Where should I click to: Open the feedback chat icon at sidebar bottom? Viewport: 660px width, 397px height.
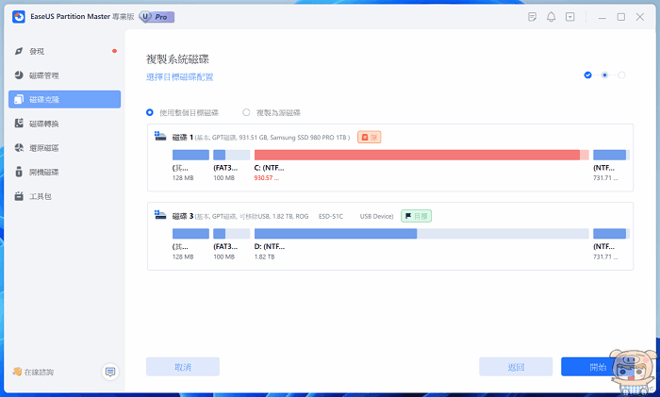(x=110, y=372)
